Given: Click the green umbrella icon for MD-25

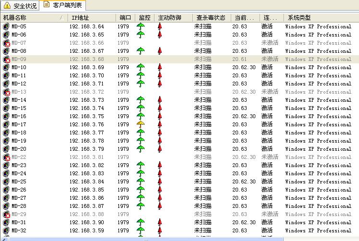Looking at the screenshot, I should coord(141,181).
